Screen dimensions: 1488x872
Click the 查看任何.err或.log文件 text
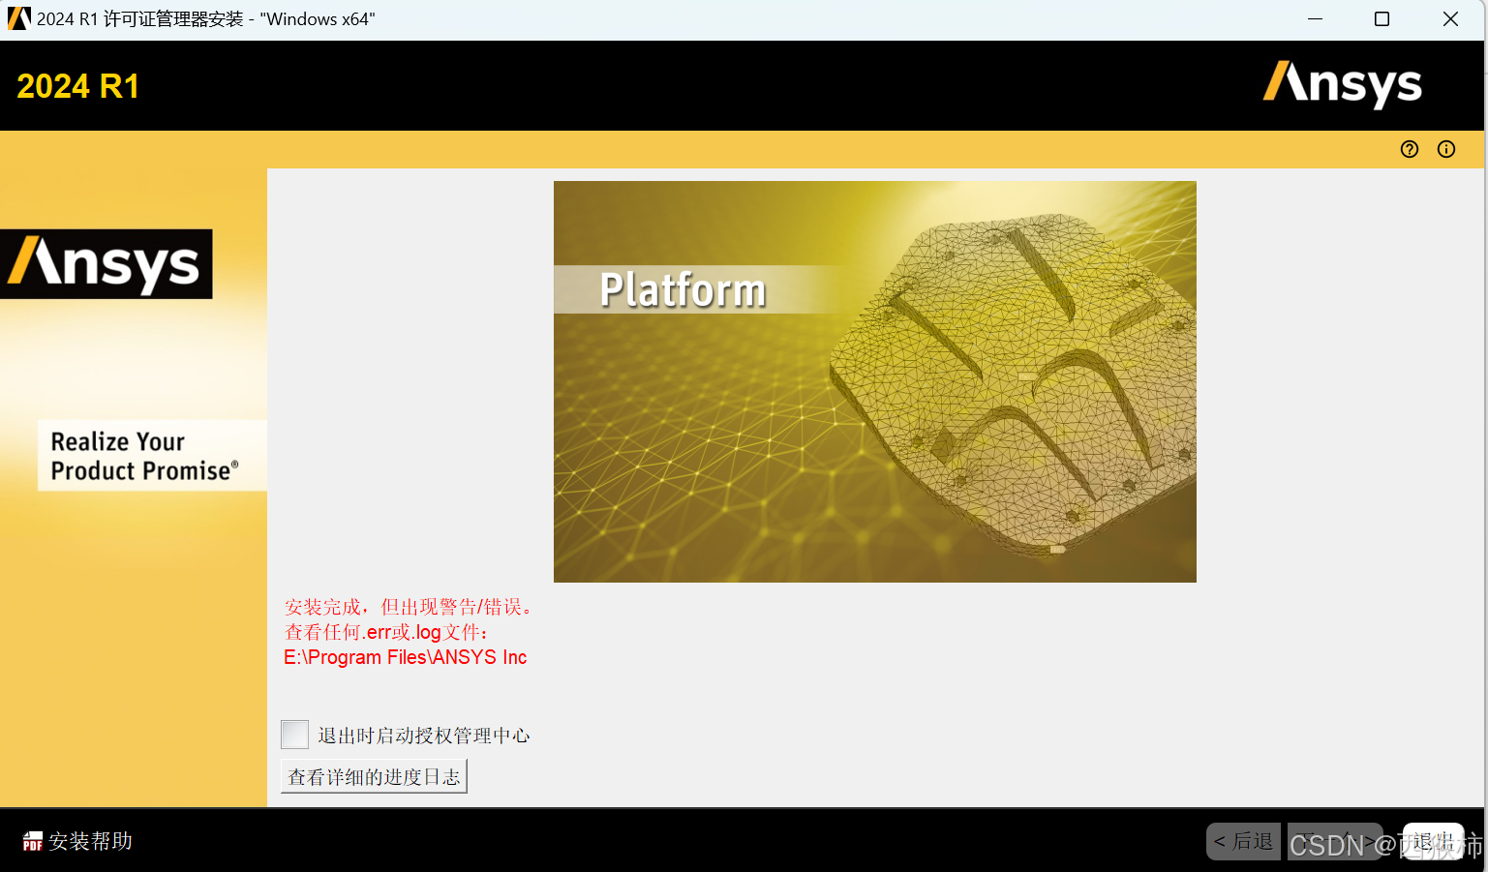(386, 632)
